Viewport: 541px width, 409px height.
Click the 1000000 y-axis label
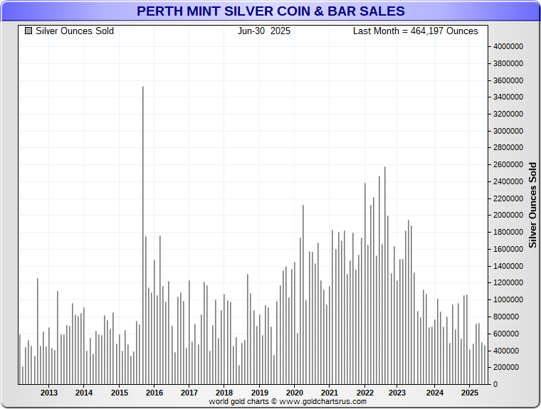click(x=508, y=299)
